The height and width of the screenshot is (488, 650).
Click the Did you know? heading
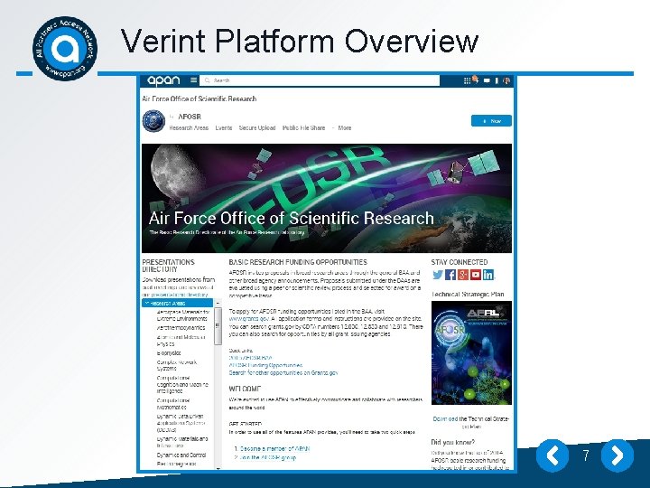pos(452,442)
